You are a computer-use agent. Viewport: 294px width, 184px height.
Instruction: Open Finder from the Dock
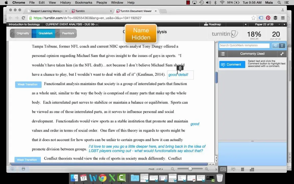(74, 178)
